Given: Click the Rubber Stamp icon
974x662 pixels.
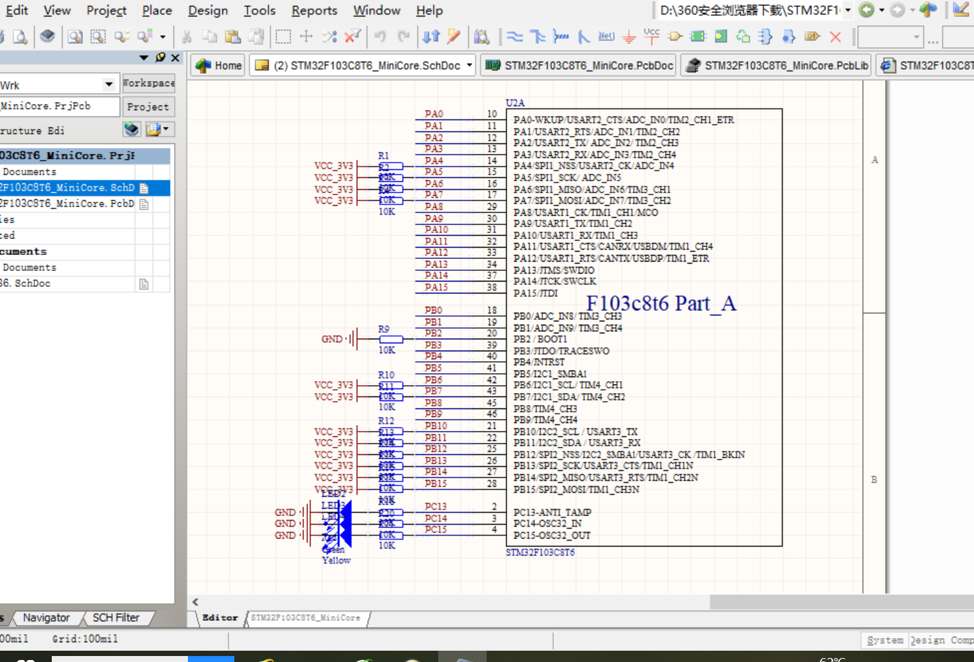Looking at the screenshot, I should click(256, 37).
